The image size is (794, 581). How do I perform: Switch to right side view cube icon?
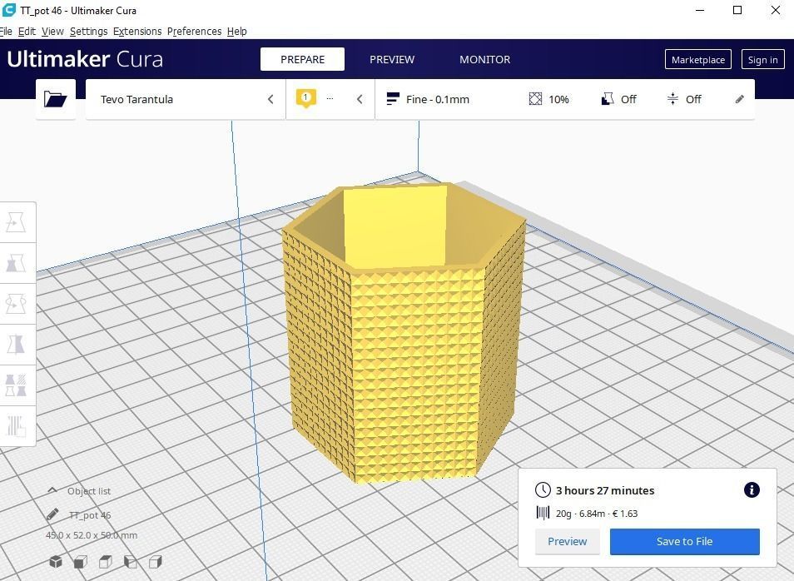[x=155, y=562]
